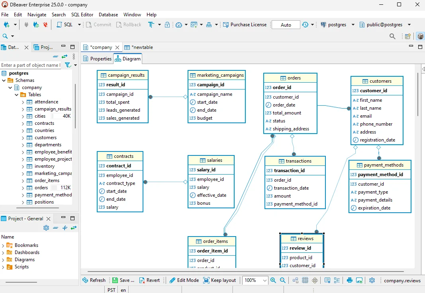Screen dimensions: 425x293
Task: Select the customers table in navigator
Action: [45, 138]
